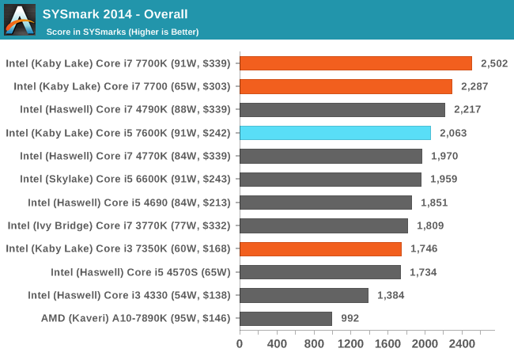Click the value 2,502

pos(494,63)
